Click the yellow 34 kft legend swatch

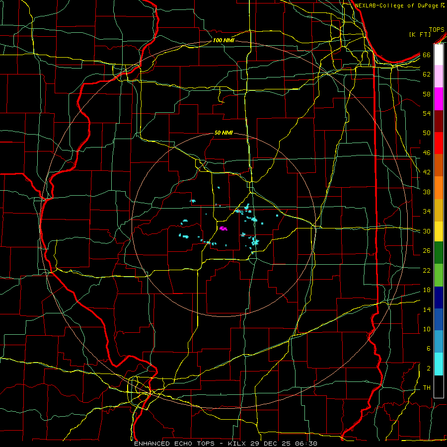click(439, 231)
